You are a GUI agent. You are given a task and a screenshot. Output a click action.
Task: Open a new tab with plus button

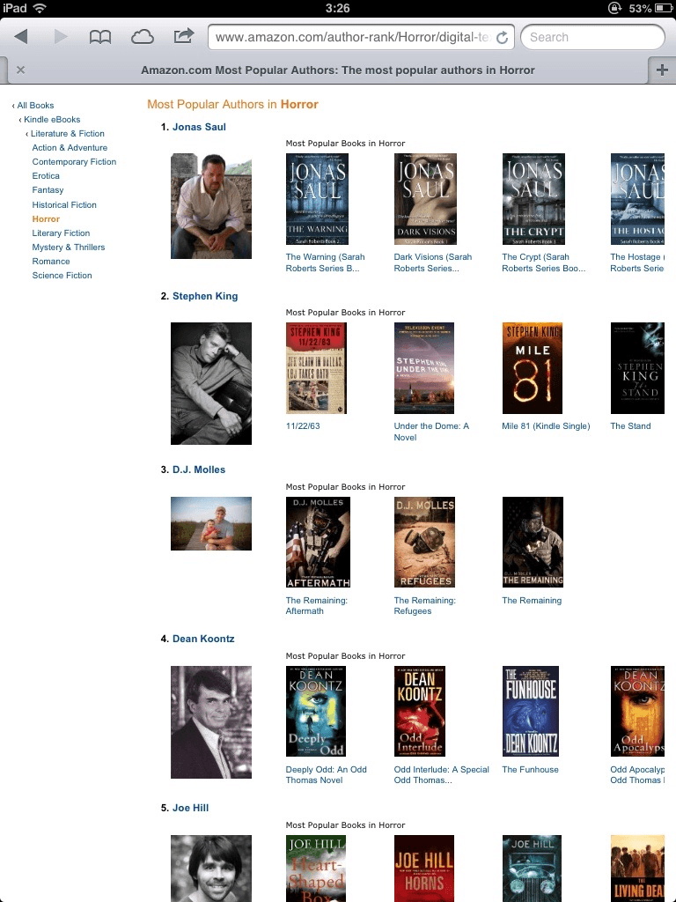[x=662, y=70]
